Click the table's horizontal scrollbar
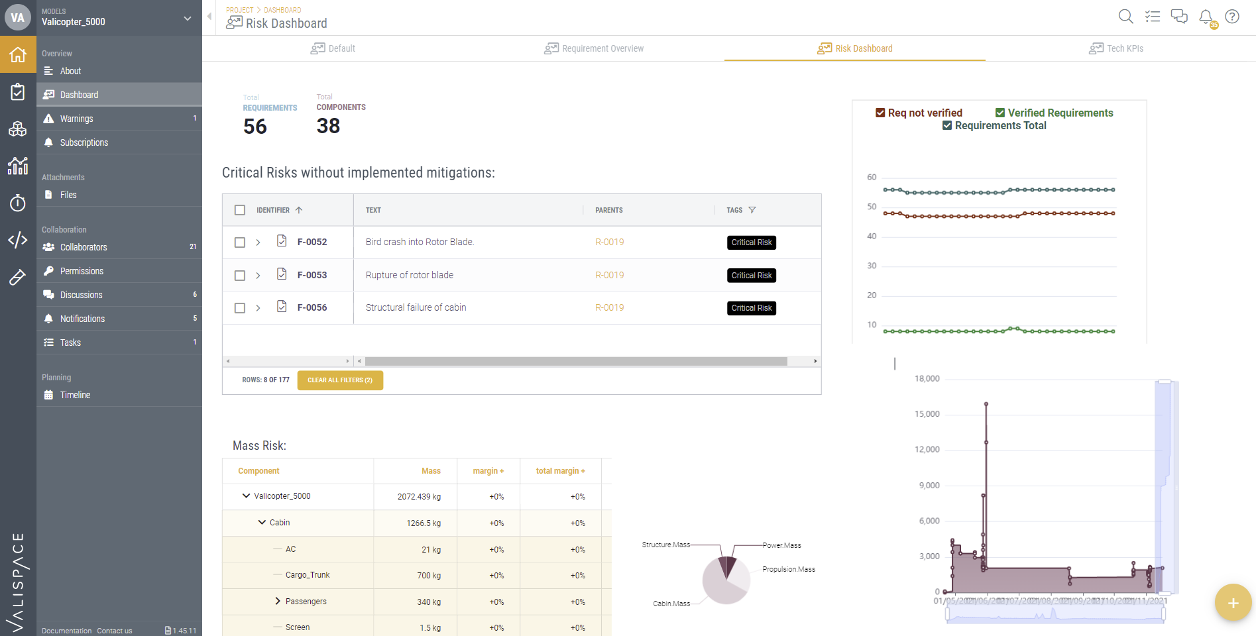 pos(575,362)
